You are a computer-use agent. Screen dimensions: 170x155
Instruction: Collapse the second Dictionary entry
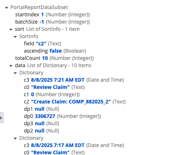point(15,138)
